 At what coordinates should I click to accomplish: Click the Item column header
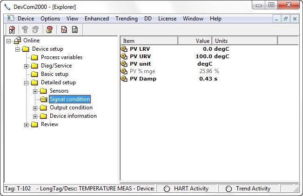[149, 41]
